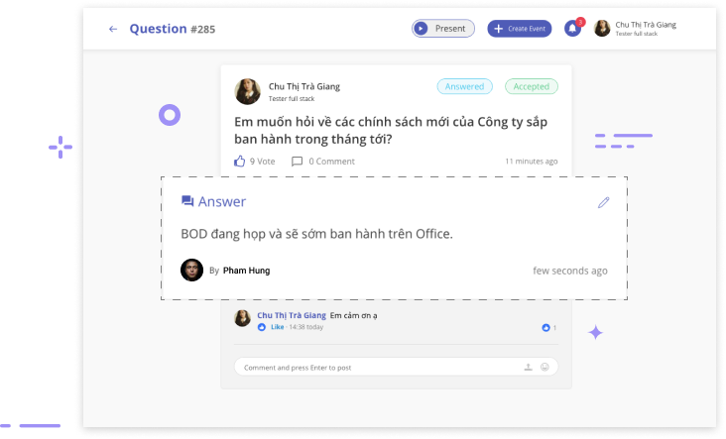Click the thumbs-up icon next to 9 Vote
This screenshot has width=726, height=439.
[239, 161]
